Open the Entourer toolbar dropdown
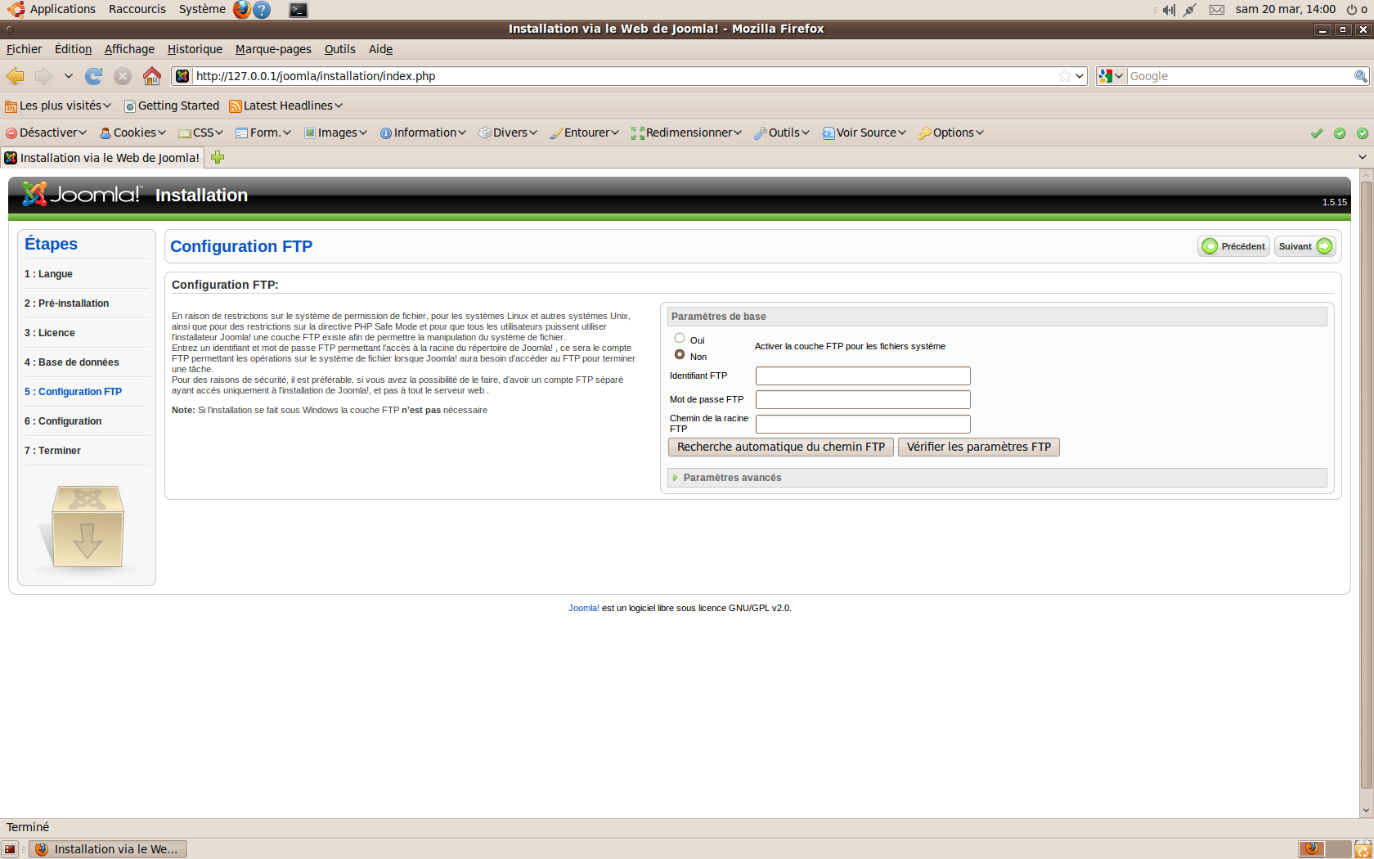The image size is (1374, 859). click(x=585, y=133)
